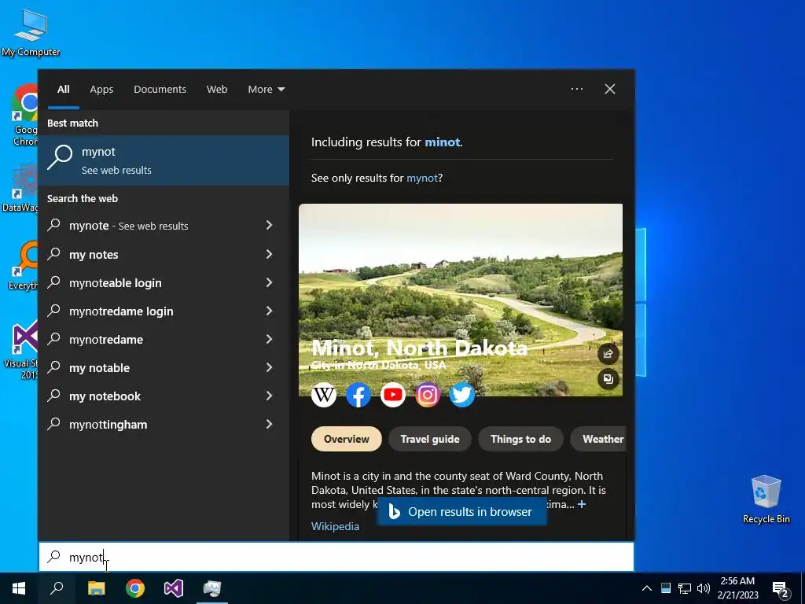Open the active monitor app in taskbar
Image resolution: width=805 pixels, height=604 pixels.
pos(212,588)
